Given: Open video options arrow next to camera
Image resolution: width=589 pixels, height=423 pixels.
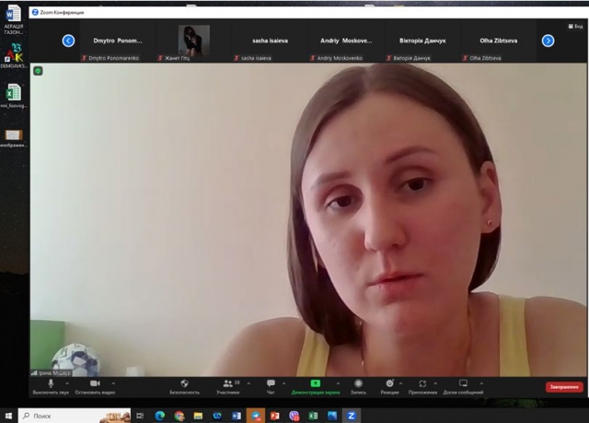Looking at the screenshot, I should tap(113, 383).
